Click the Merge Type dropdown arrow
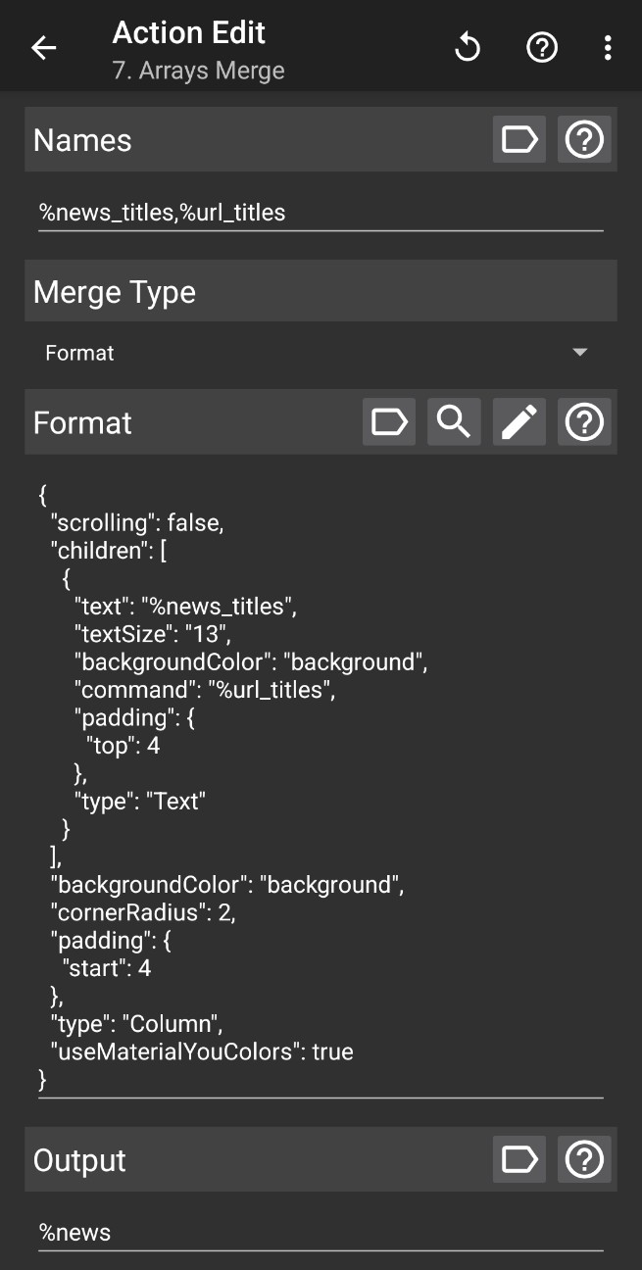The height and width of the screenshot is (1270, 642). 580,353
